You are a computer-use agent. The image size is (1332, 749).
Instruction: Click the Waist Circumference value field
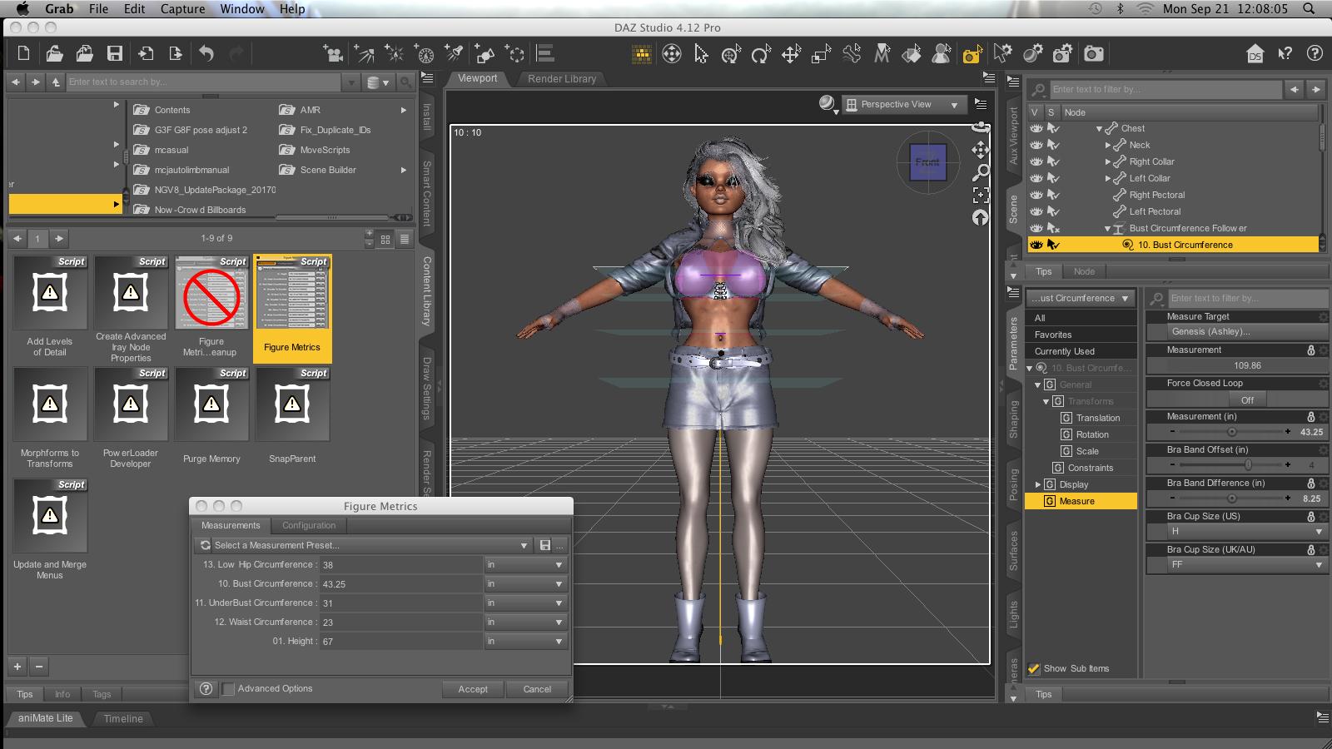[x=400, y=623]
